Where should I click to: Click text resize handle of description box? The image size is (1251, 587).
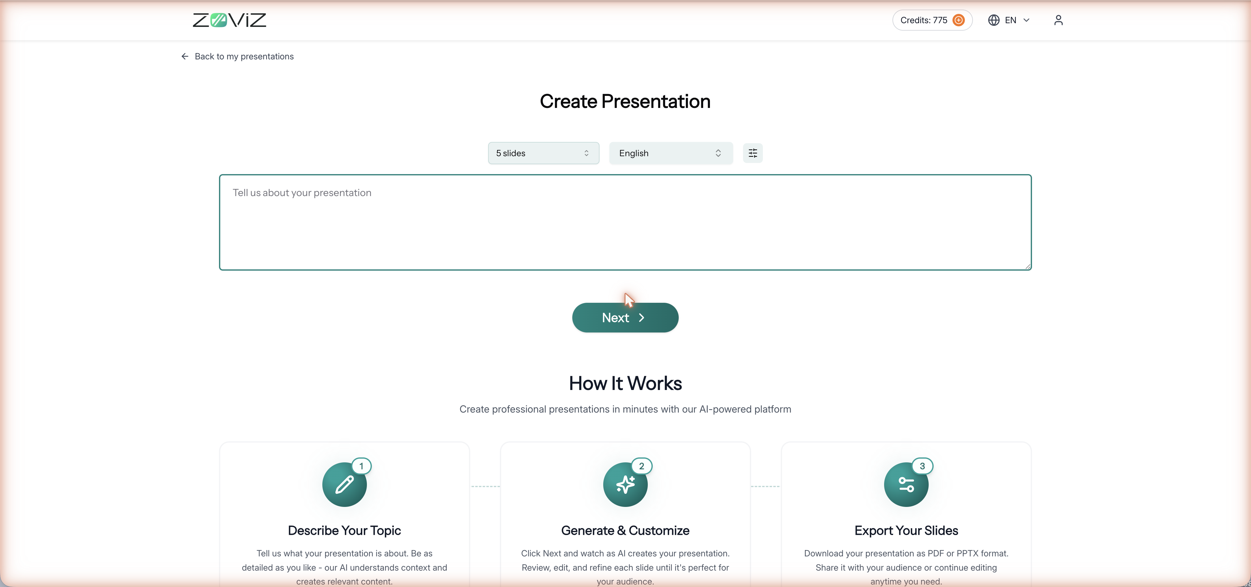[1028, 266]
